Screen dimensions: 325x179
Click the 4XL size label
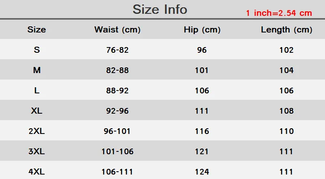click(x=37, y=172)
